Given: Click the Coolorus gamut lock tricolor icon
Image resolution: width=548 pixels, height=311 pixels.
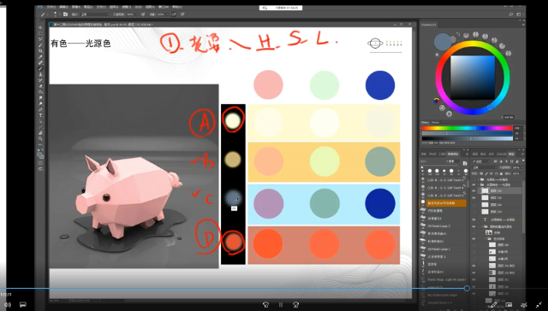Looking at the screenshot, I should [436, 101].
